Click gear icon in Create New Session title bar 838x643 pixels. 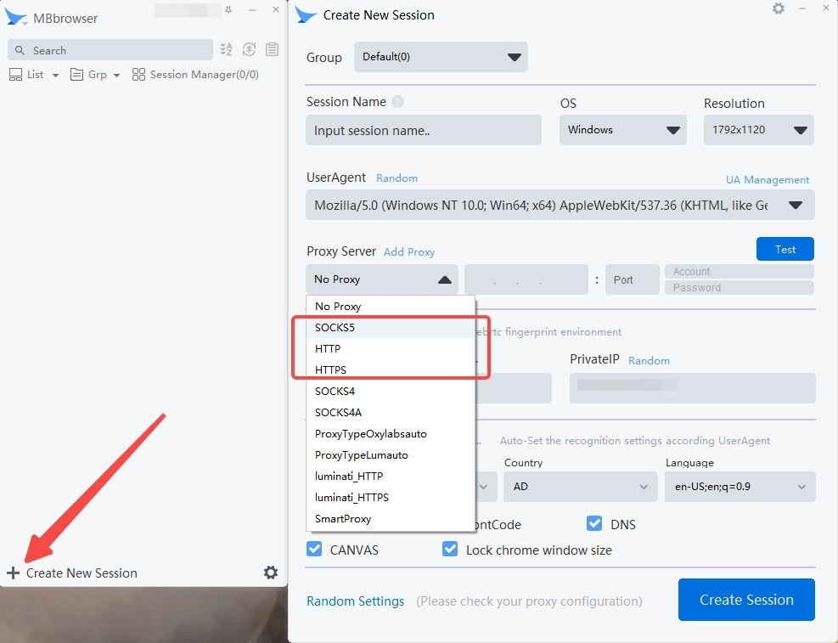[779, 8]
